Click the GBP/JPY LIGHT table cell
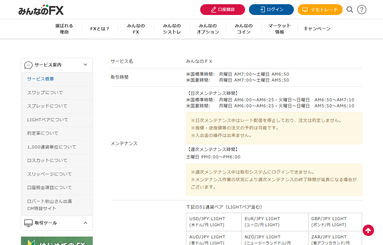Image resolution: width=383 pixels, height=245 pixels. [x=335, y=222]
